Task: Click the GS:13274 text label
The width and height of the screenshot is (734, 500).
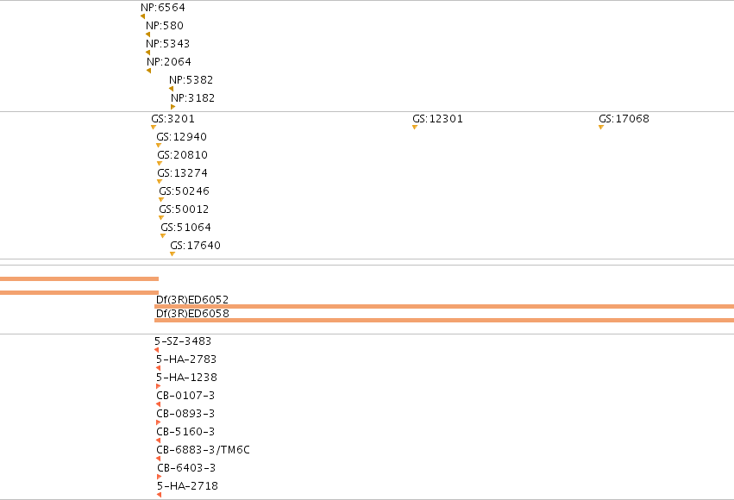Action: tap(183, 173)
